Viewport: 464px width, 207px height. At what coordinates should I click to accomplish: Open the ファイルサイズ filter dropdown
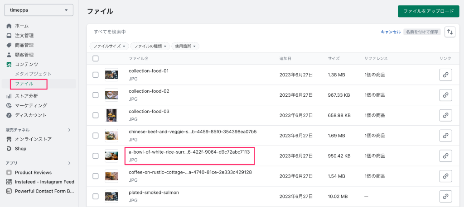109,46
